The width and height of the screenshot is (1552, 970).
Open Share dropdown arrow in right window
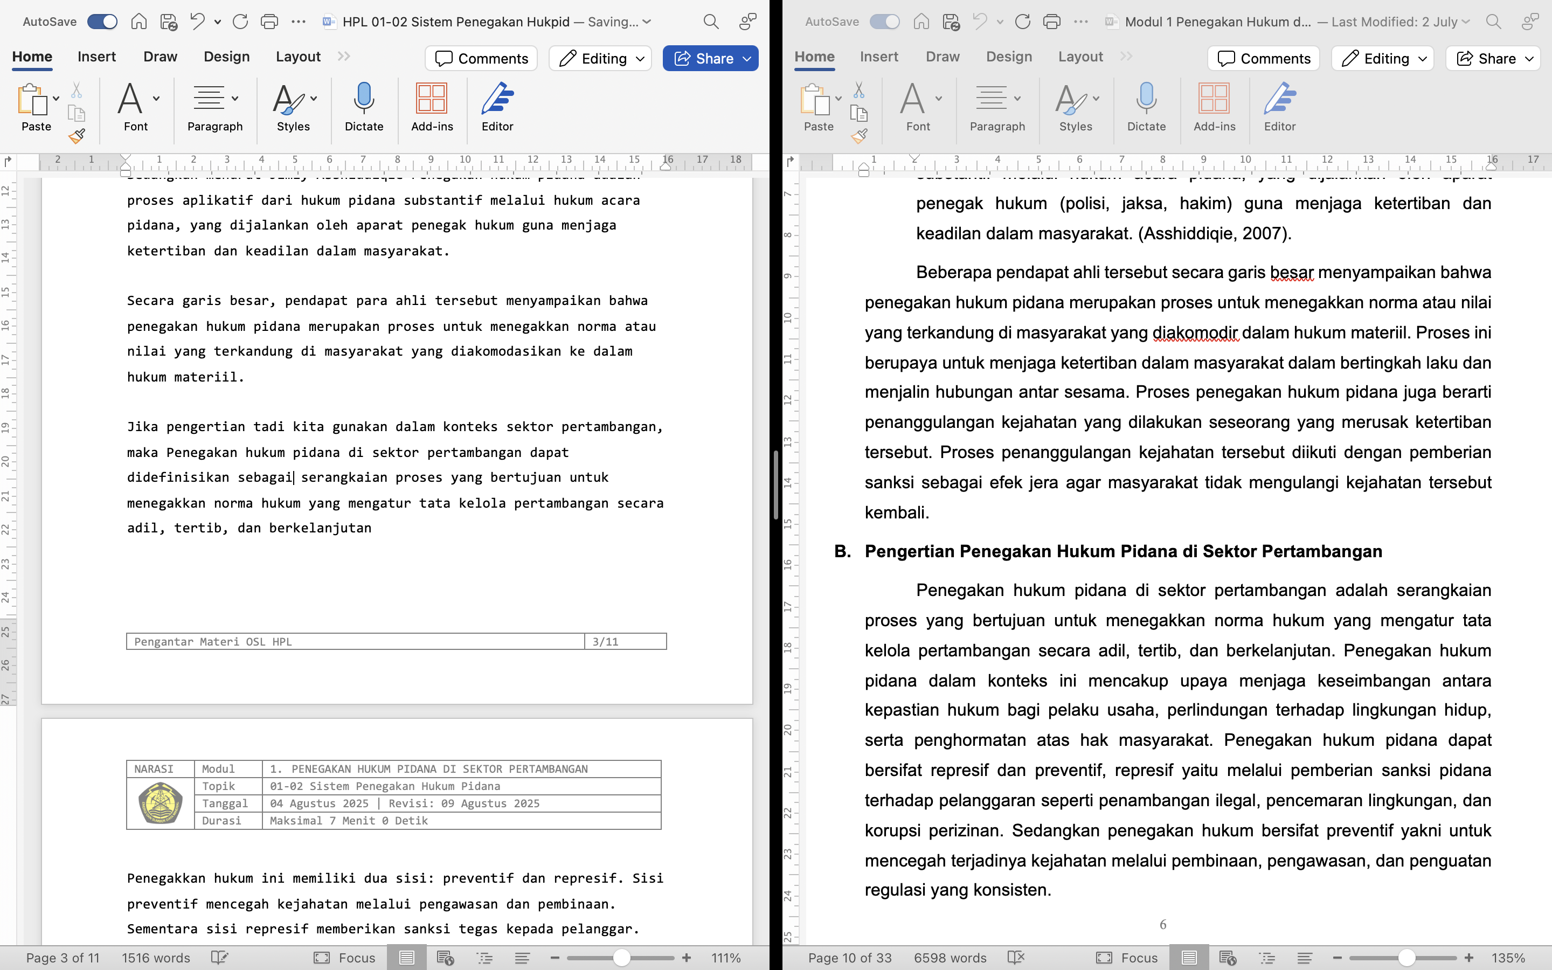(1529, 58)
